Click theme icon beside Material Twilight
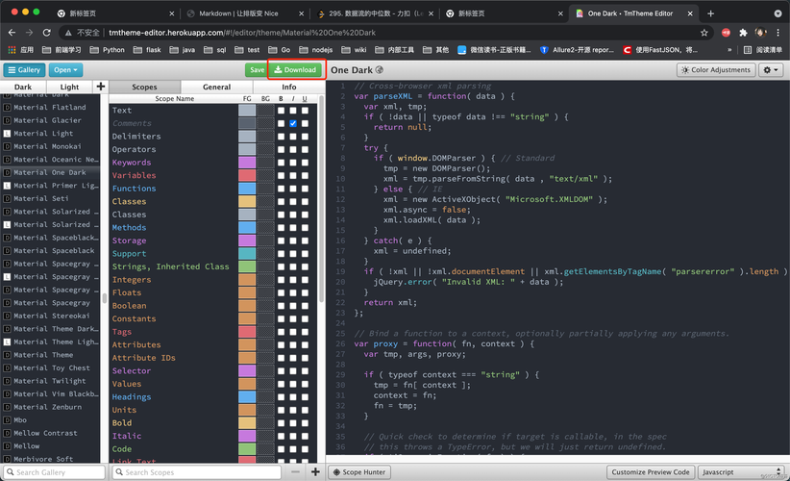 pyautogui.click(x=7, y=381)
